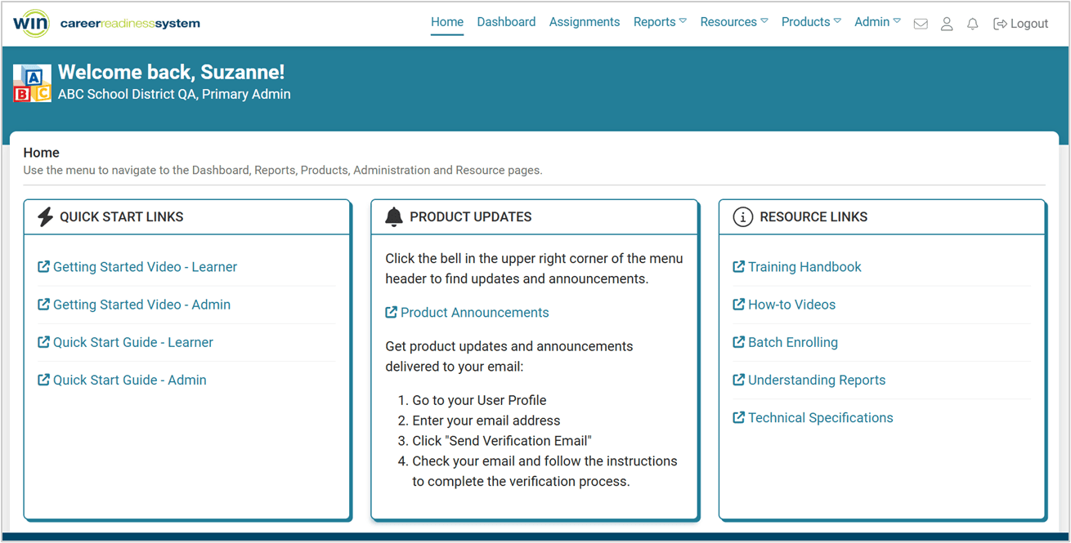Click the info icon beside Resource Links
The image size is (1071, 543).
tap(742, 216)
